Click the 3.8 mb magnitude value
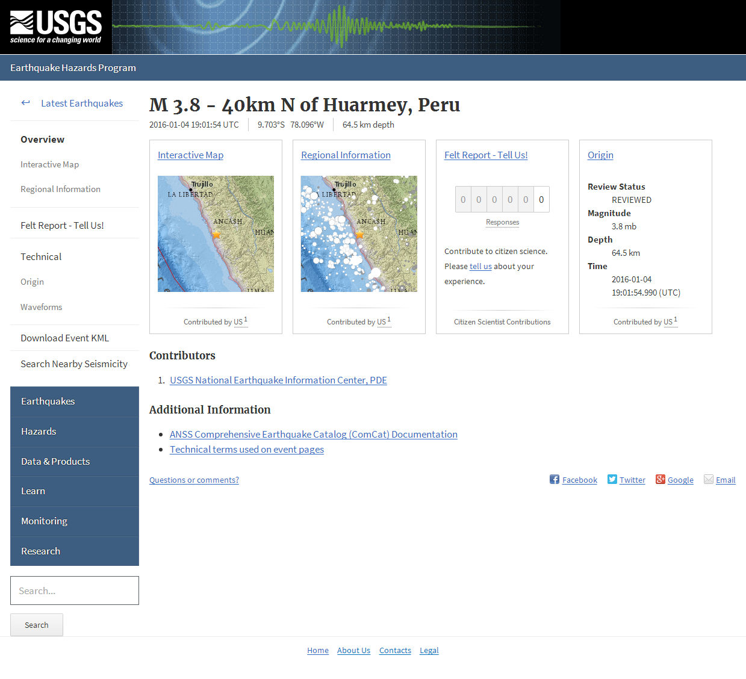 click(x=624, y=226)
